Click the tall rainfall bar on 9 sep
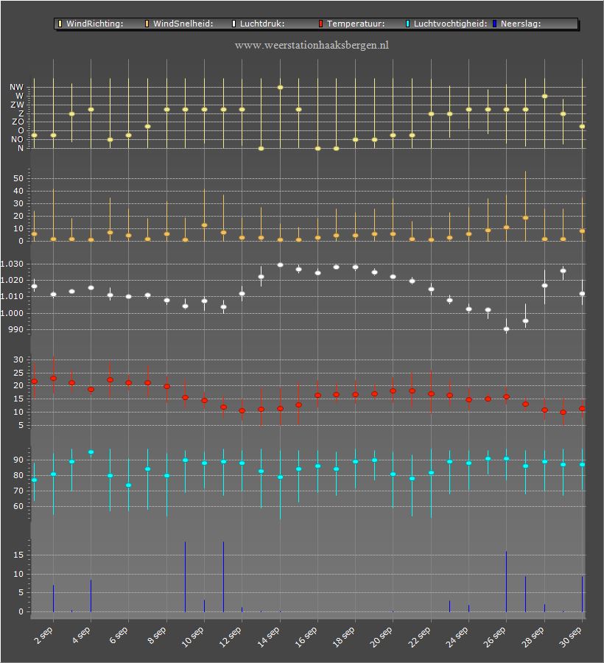604x663 pixels. [185, 577]
